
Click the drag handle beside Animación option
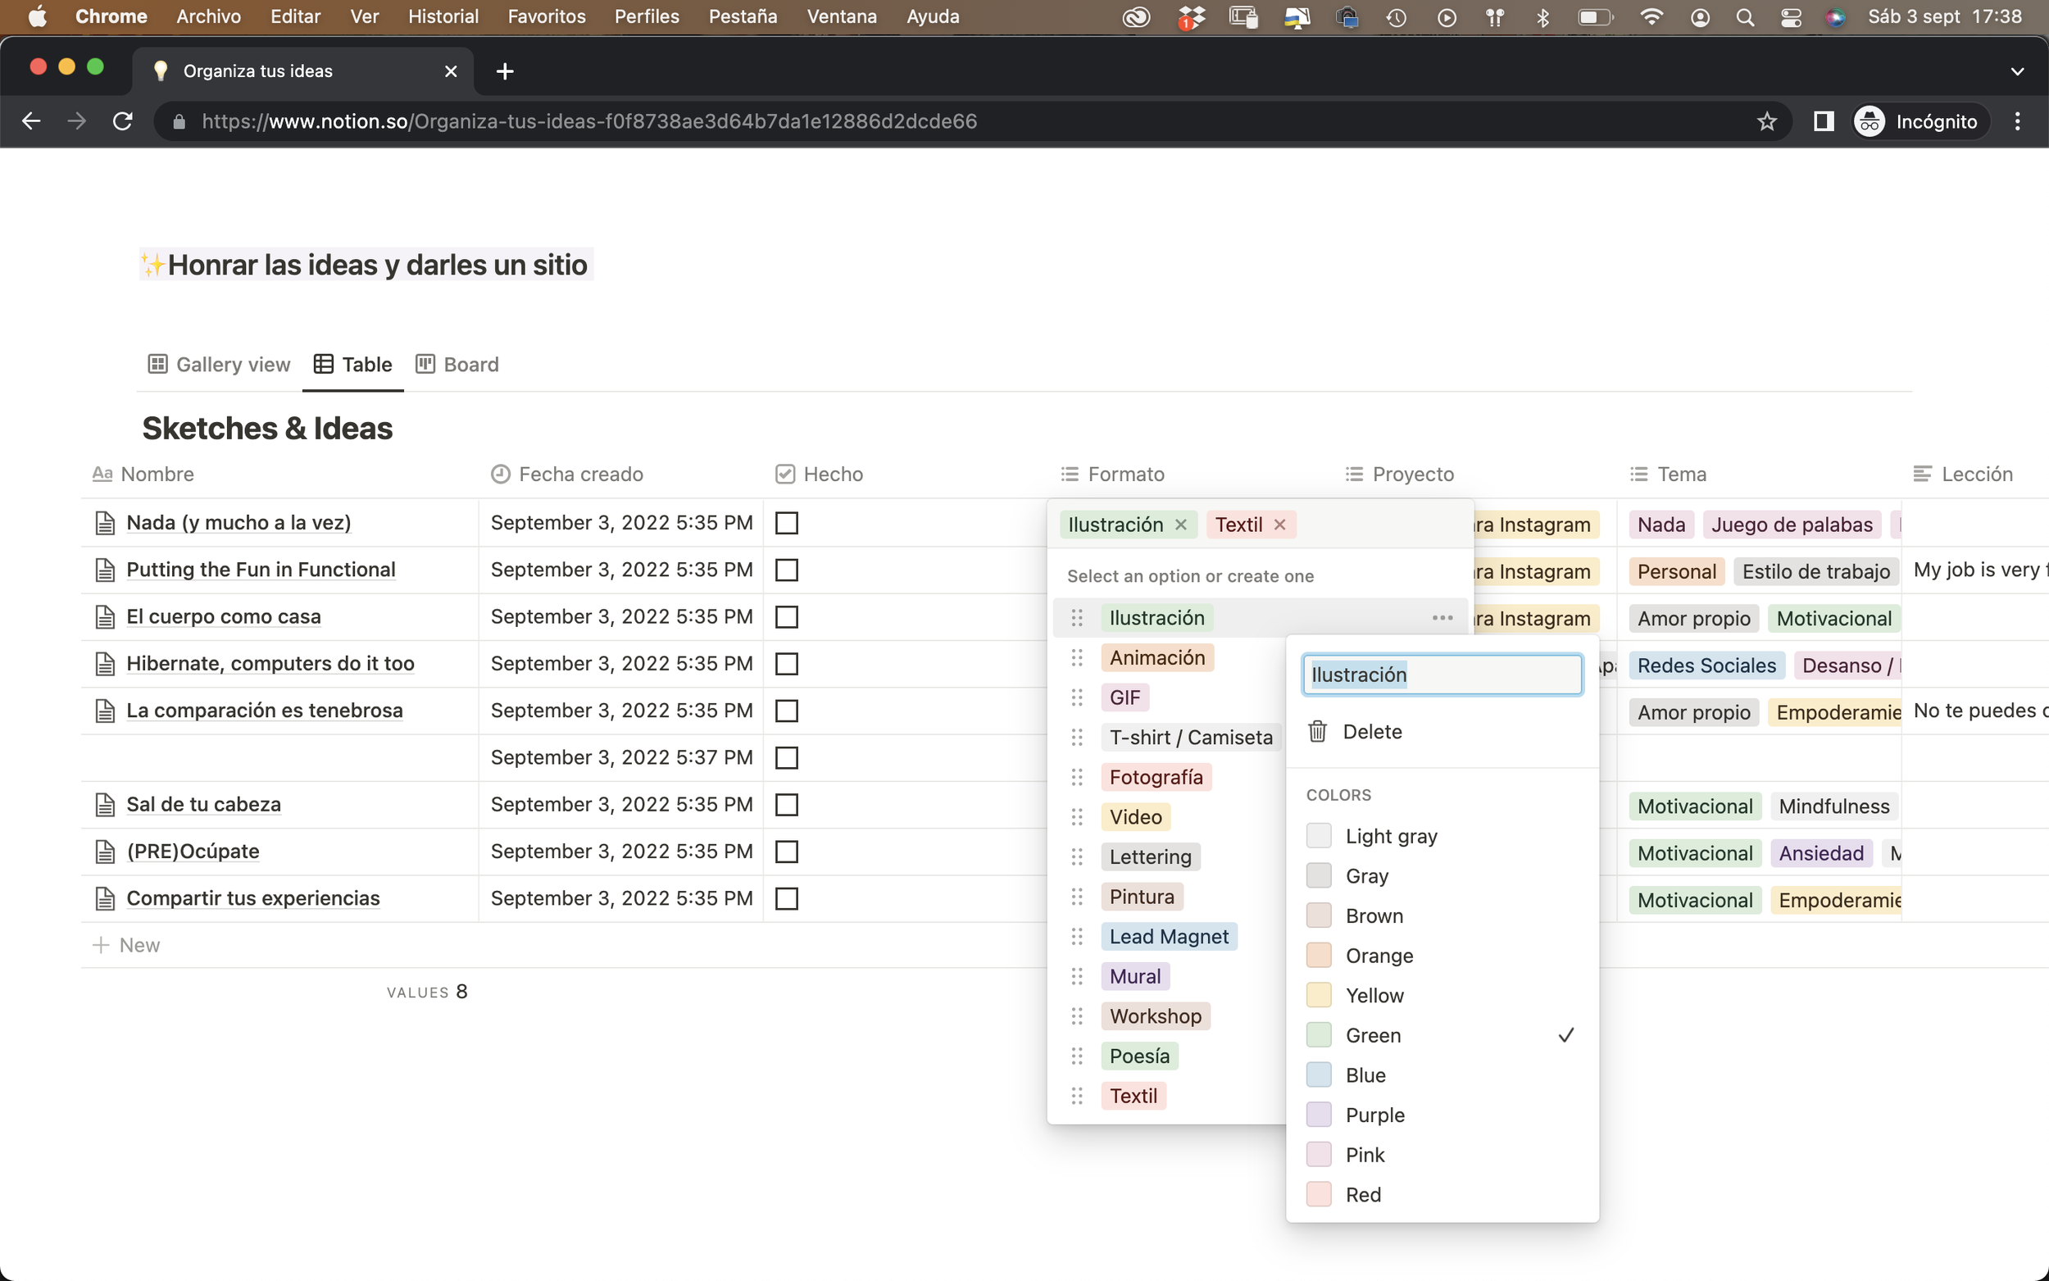tap(1077, 657)
